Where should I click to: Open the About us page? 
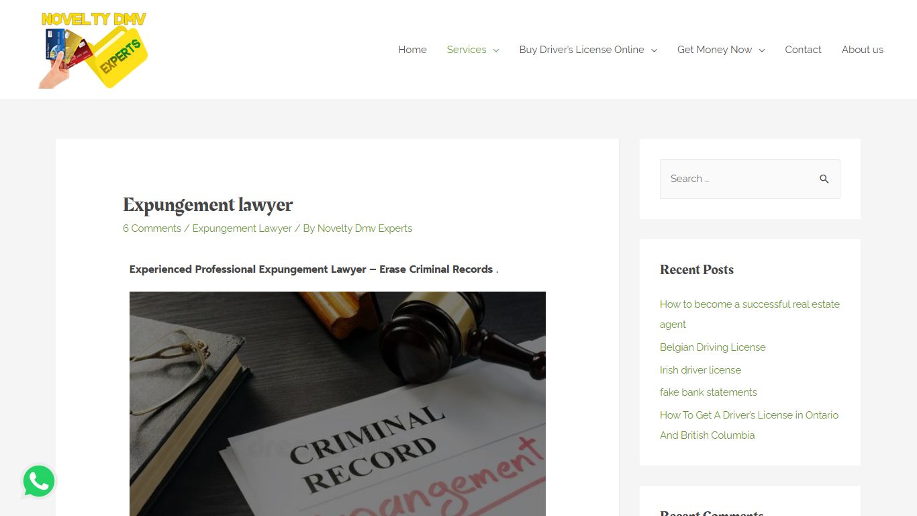point(863,50)
